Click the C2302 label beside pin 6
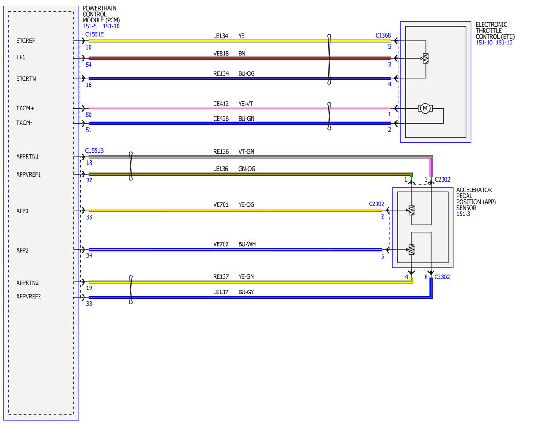 [443, 277]
